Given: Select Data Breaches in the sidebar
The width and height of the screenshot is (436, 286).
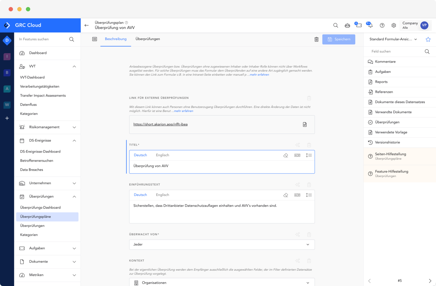Looking at the screenshot, I should (32, 169).
